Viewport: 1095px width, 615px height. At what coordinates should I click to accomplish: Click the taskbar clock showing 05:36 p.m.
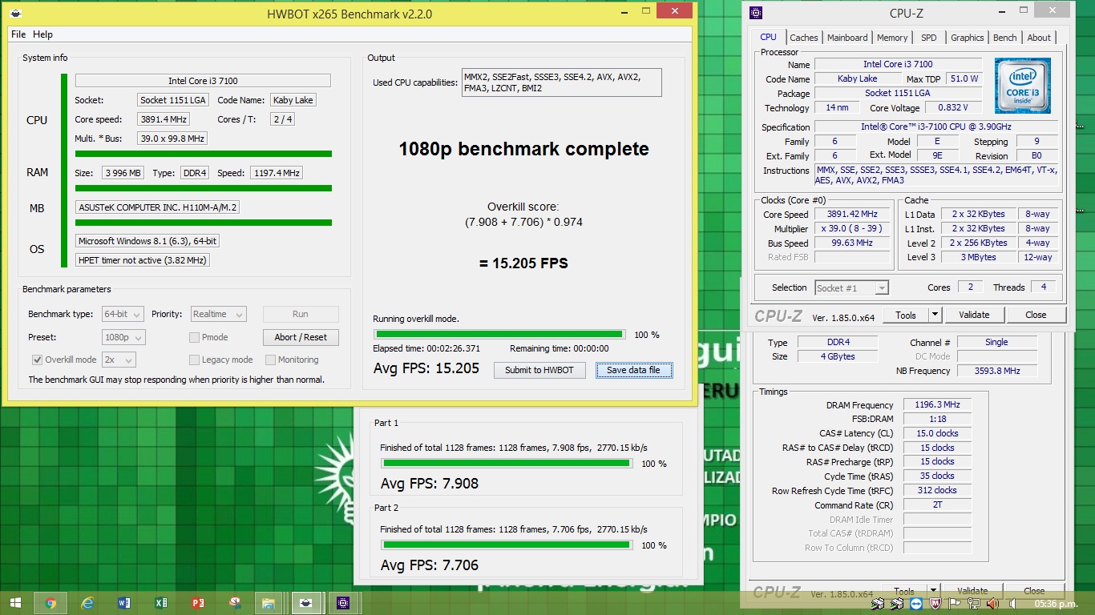1055,604
